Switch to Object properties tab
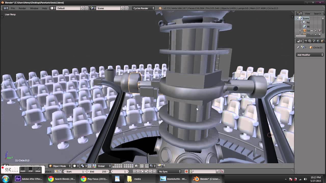The width and height of the screenshot is (326, 183). (x=322, y=41)
